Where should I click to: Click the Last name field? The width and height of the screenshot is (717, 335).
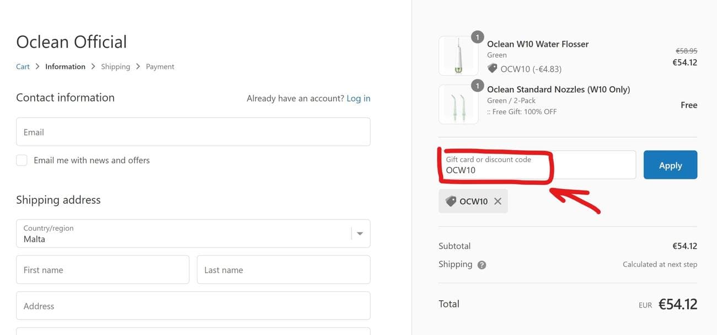(283, 270)
